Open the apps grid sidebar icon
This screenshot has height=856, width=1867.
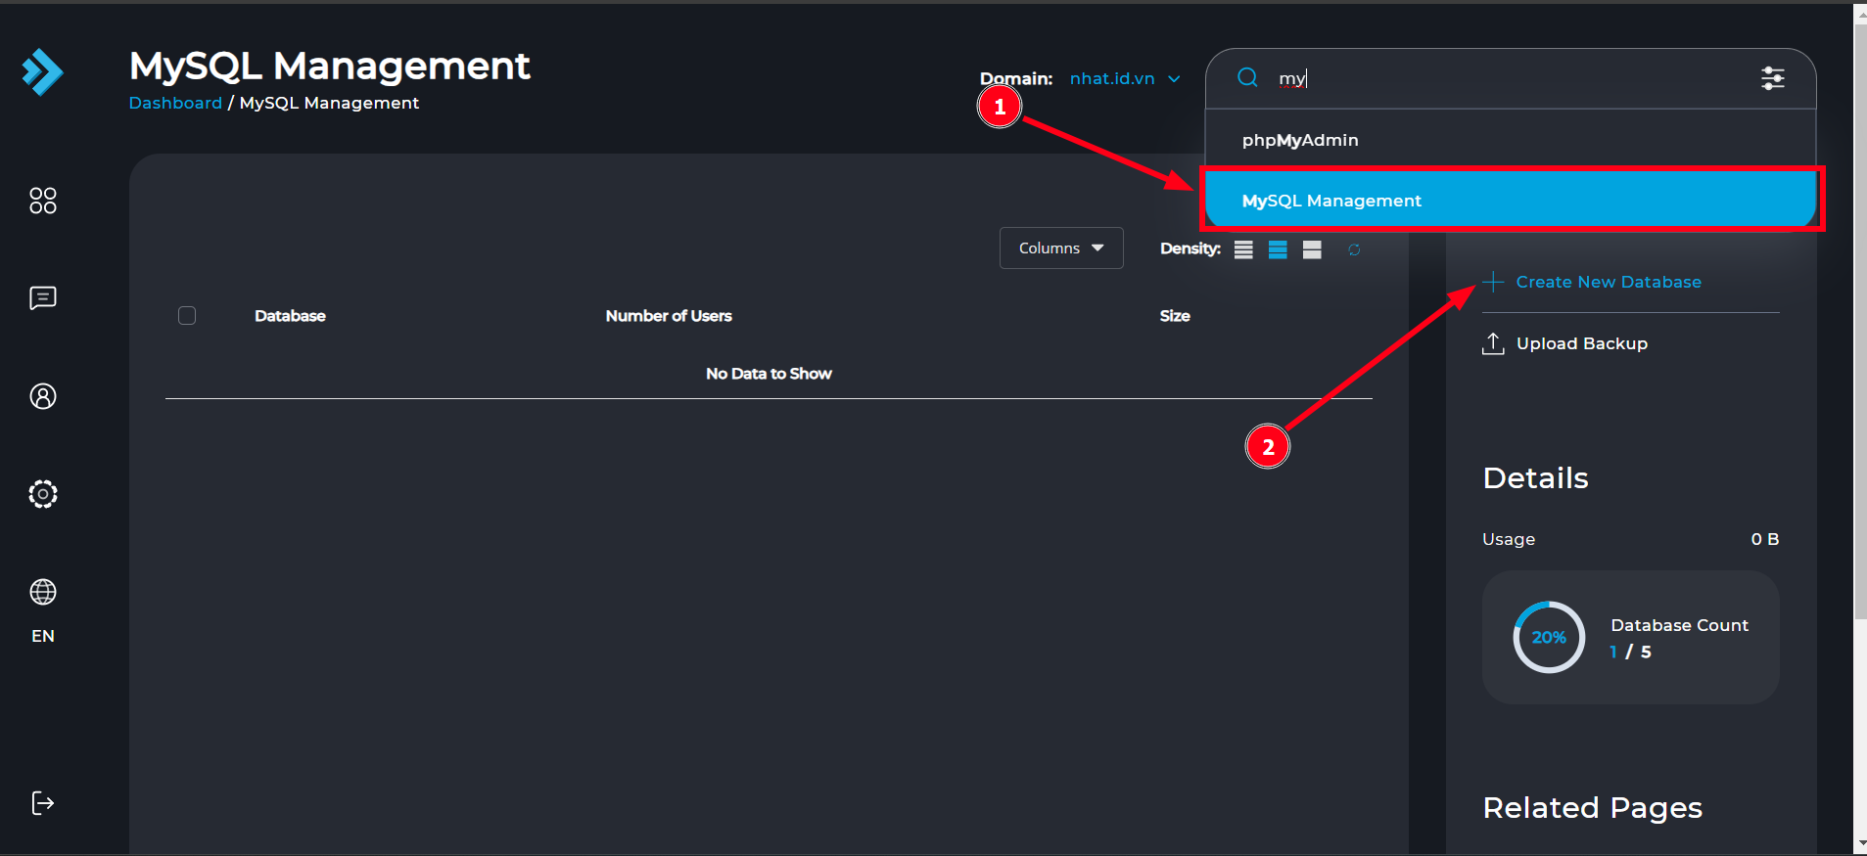[x=43, y=201]
